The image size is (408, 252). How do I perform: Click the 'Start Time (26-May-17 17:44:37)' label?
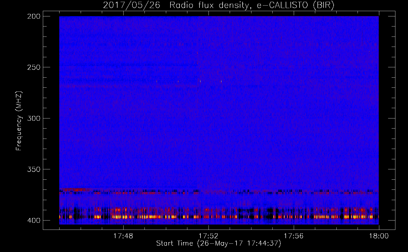tap(219, 243)
